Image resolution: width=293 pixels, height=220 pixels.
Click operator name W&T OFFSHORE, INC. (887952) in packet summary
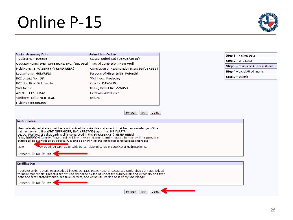coord(64,64)
